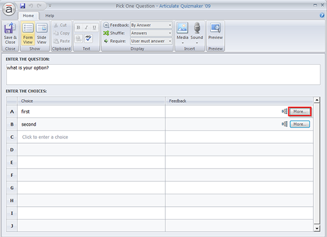Open the Feedback By Answer dropdown
Image resolution: width=327 pixels, height=237 pixels.
[151, 25]
